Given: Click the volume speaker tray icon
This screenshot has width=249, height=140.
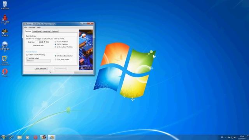Looking at the screenshot, I should [x=235, y=137].
